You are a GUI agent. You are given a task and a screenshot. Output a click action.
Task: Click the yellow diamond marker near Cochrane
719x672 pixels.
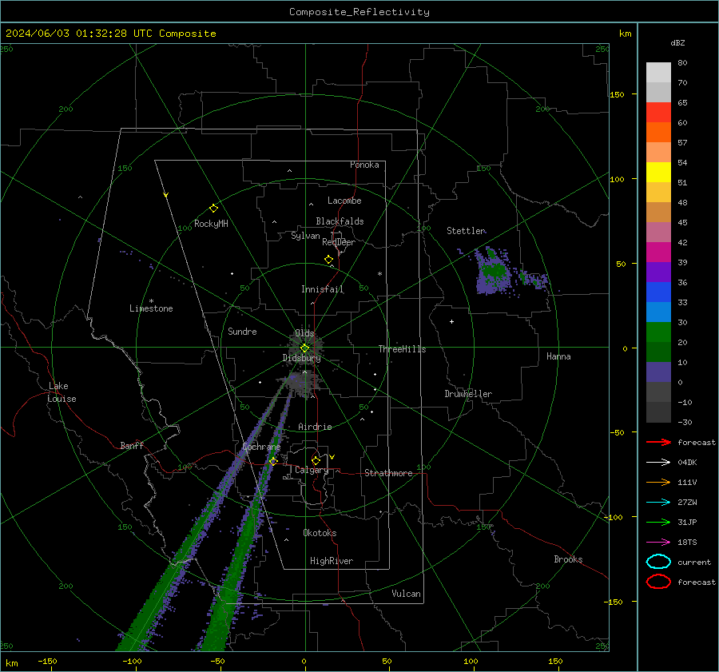point(273,461)
